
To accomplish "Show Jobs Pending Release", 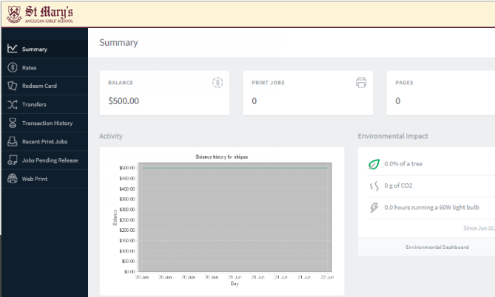I will click(45, 160).
